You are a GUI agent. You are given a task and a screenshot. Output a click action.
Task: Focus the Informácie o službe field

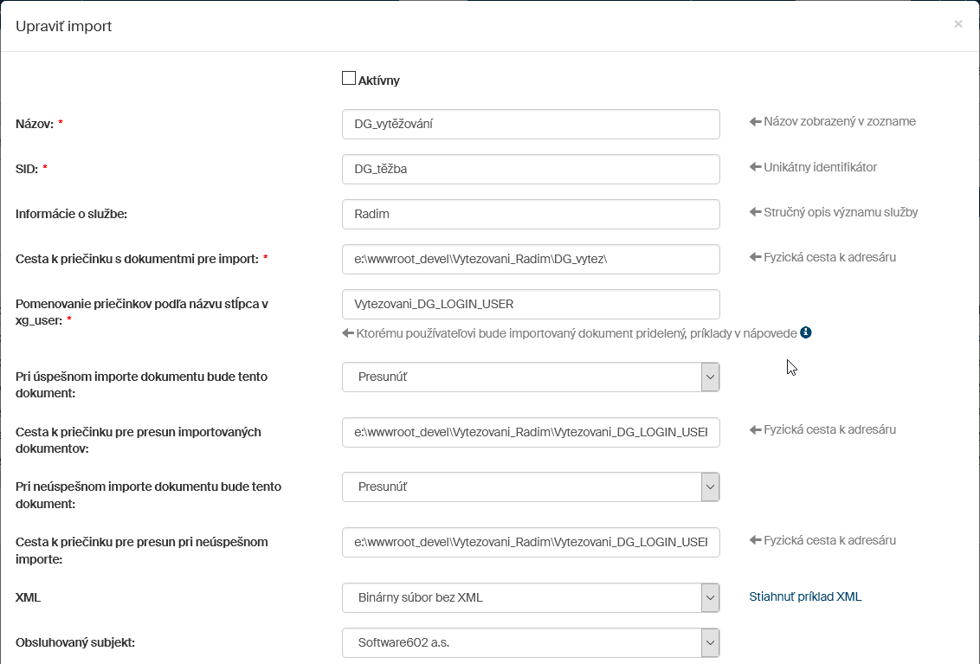point(531,214)
